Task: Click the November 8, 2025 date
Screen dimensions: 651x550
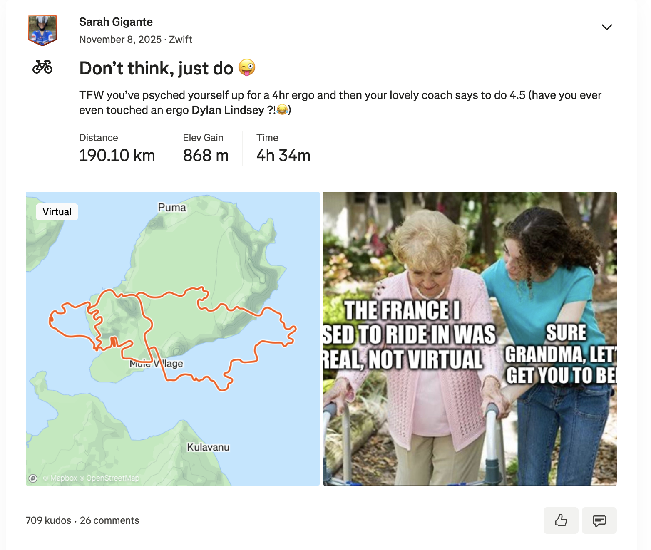Action: [x=119, y=40]
